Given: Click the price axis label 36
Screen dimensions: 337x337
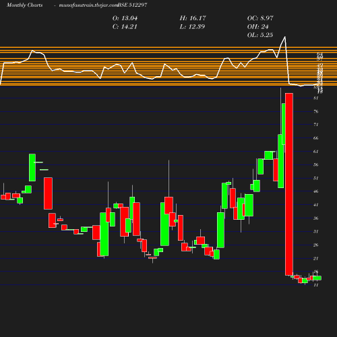Looking at the screenshot, I should click(x=316, y=218).
